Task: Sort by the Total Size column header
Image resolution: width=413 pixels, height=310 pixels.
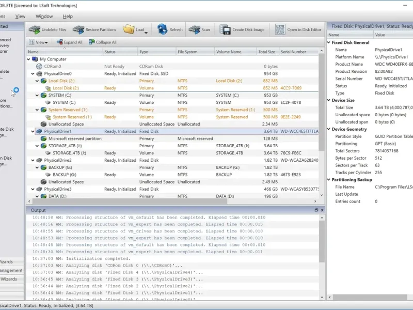Action: pos(267,52)
